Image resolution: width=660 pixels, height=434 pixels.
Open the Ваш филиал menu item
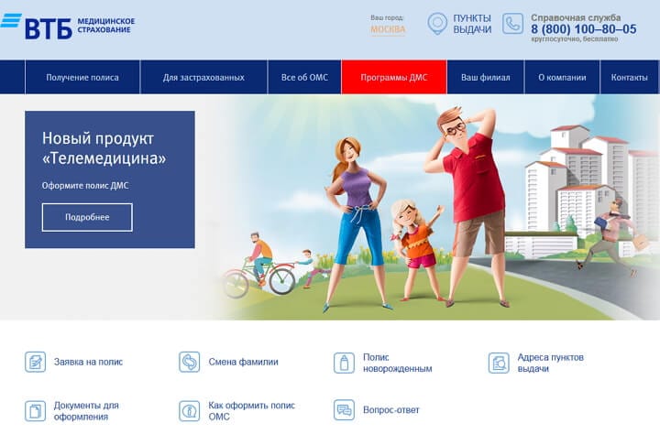click(485, 78)
